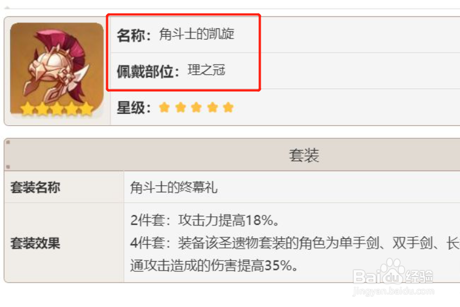Click the fourth star in 星级 row
The height and width of the screenshot is (307, 460).
click(212, 108)
